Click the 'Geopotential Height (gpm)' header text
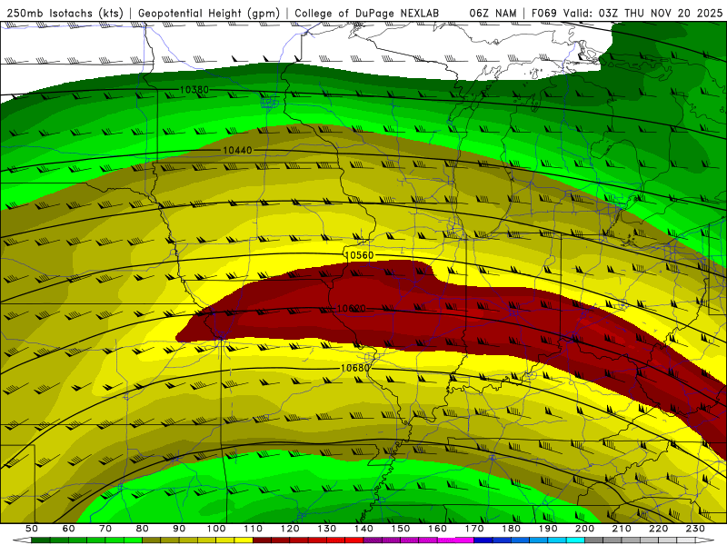Viewport: 727px width, 545px height. tap(209, 13)
